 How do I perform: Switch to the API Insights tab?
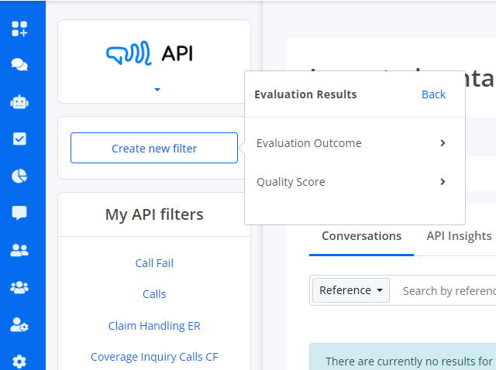coord(459,236)
